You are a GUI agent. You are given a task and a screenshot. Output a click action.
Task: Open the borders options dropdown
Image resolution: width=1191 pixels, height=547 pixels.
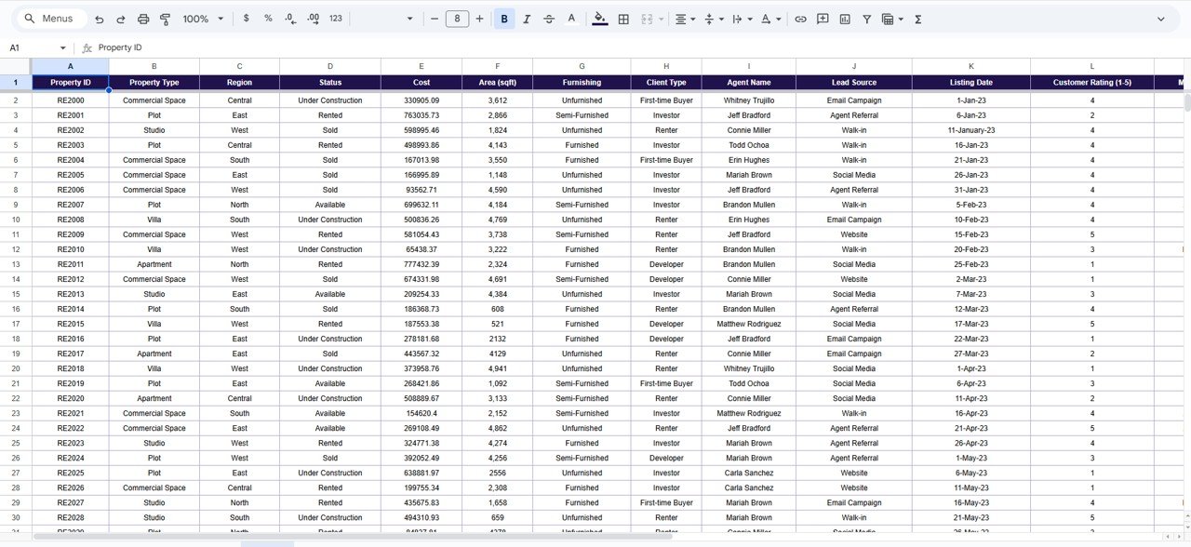pyautogui.click(x=622, y=19)
